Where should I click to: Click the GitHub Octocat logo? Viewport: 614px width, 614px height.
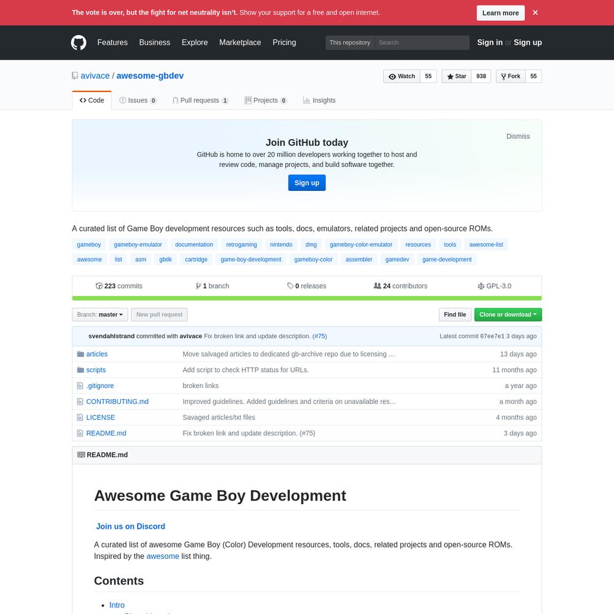pos(79,42)
